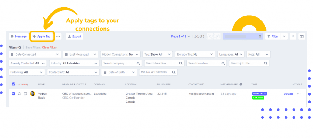Open the Exclude Tag dropdown
The image size is (313, 138).
(x=195, y=54)
